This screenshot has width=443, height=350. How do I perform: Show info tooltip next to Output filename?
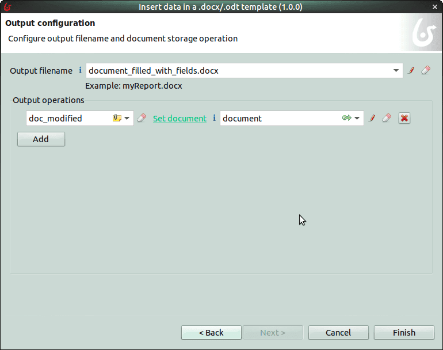point(80,70)
